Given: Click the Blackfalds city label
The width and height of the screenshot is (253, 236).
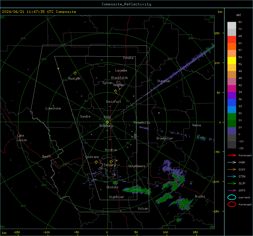Looking at the screenshot, I should (119, 78).
